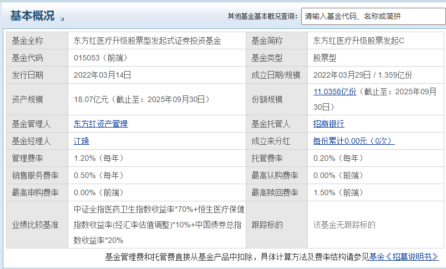
Task: Click the 成立日期/规模 row label
Action: coord(276,75)
